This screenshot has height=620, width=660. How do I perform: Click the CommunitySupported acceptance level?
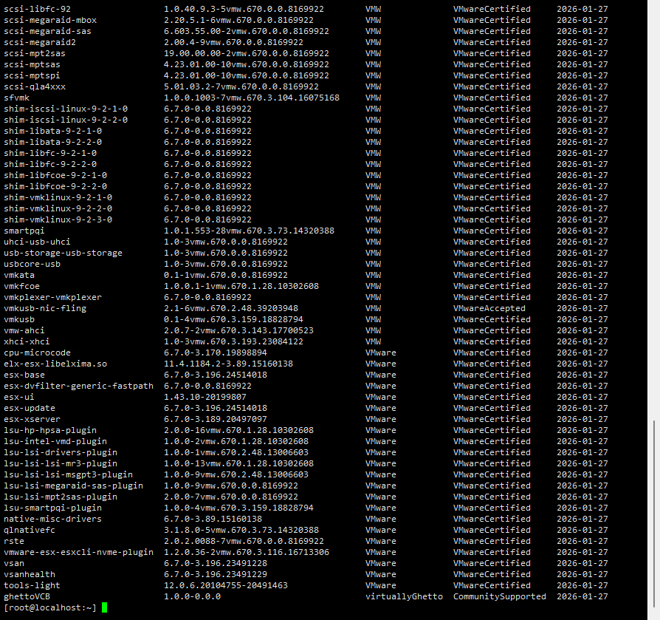499,596
